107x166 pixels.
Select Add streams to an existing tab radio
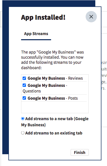coord(23,133)
